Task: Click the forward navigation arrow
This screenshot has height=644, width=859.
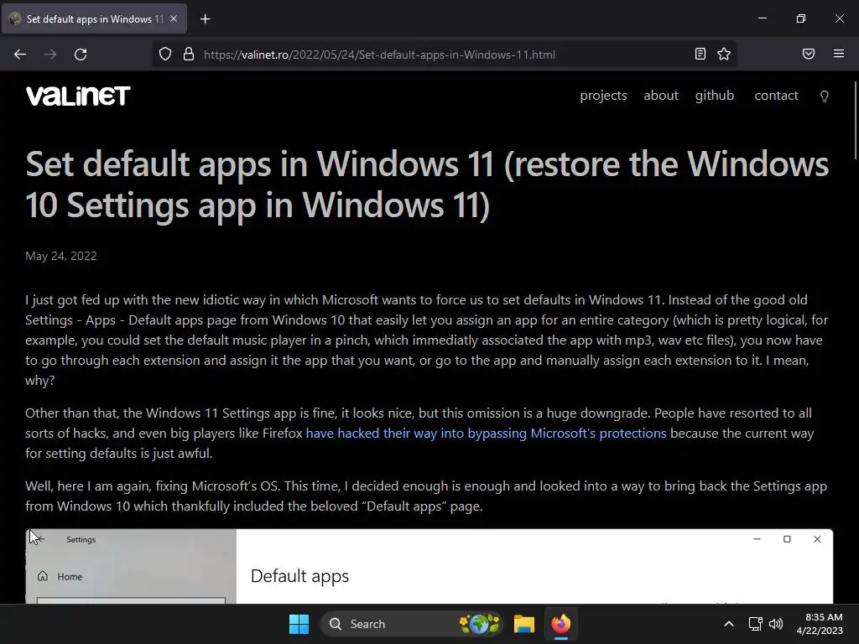Action: tap(50, 55)
